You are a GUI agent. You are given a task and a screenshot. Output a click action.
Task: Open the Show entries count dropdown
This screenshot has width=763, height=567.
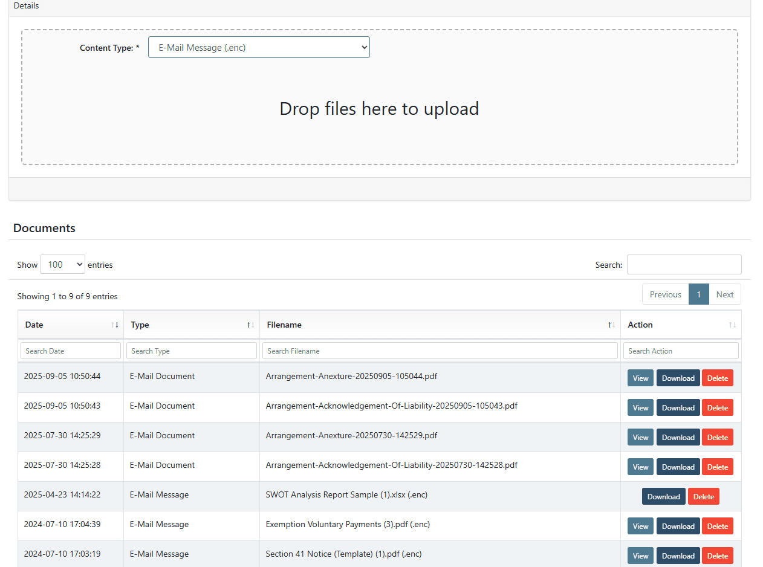(x=62, y=264)
